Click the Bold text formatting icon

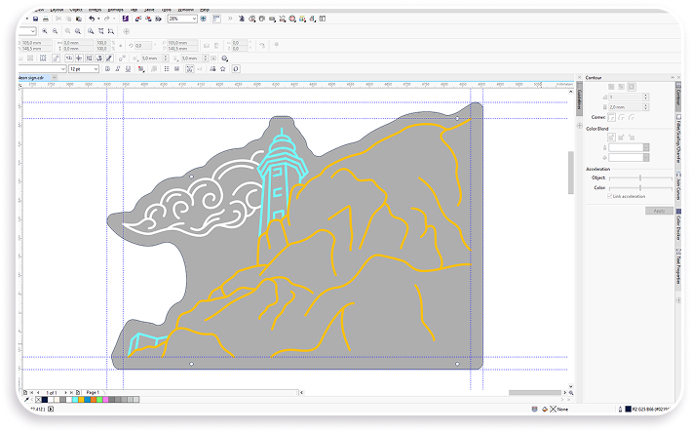(107, 69)
